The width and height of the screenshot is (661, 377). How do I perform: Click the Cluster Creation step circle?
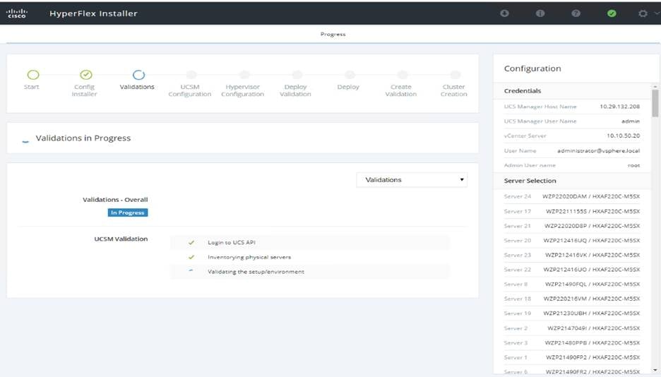[x=455, y=75]
